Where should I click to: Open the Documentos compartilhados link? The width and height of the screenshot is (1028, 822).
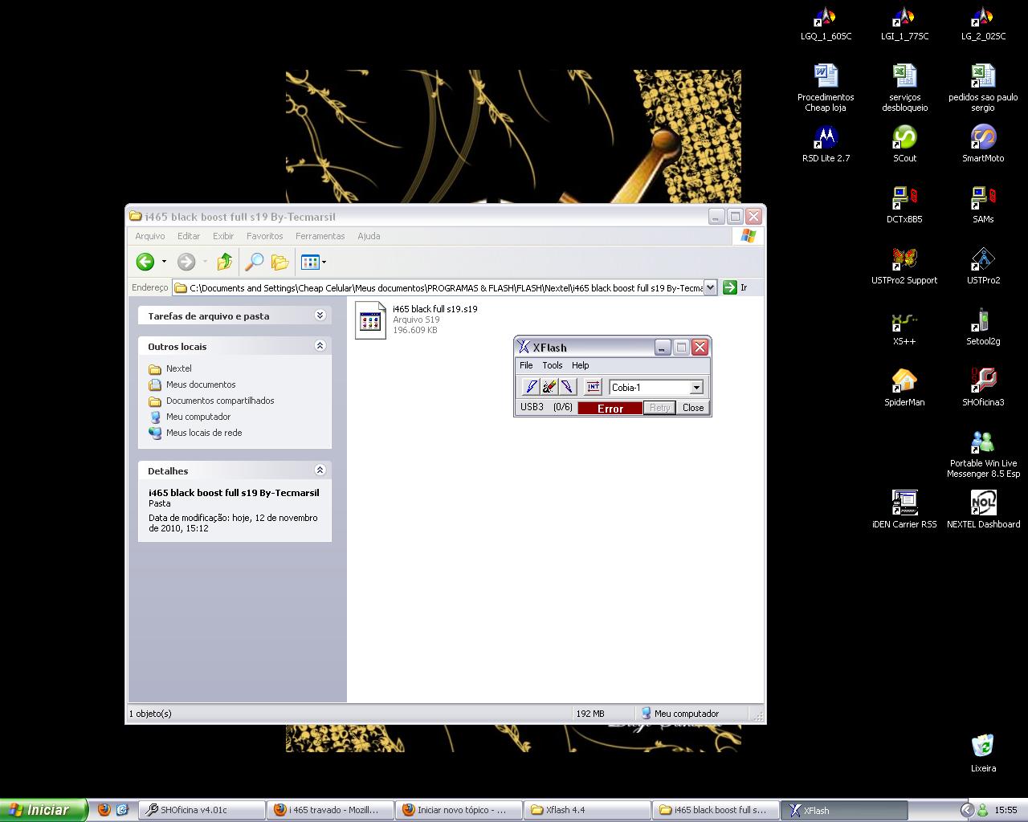pos(220,401)
